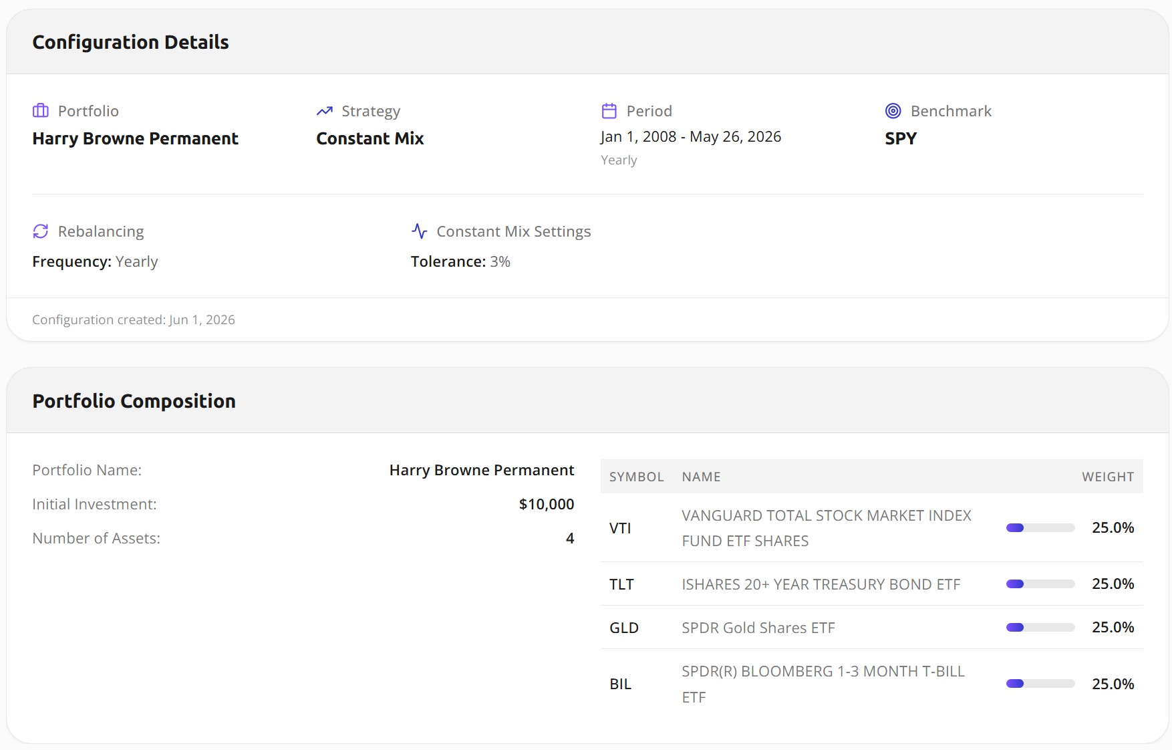Select the 'Harry Browne Permanent' portfolio name under Portfolio
1172x750 pixels.
click(x=136, y=138)
